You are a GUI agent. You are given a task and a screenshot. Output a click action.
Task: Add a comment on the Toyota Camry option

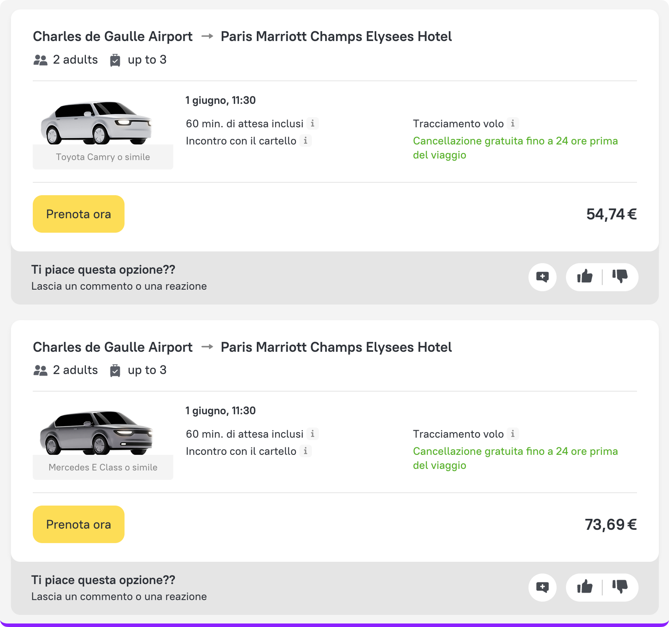(x=542, y=277)
